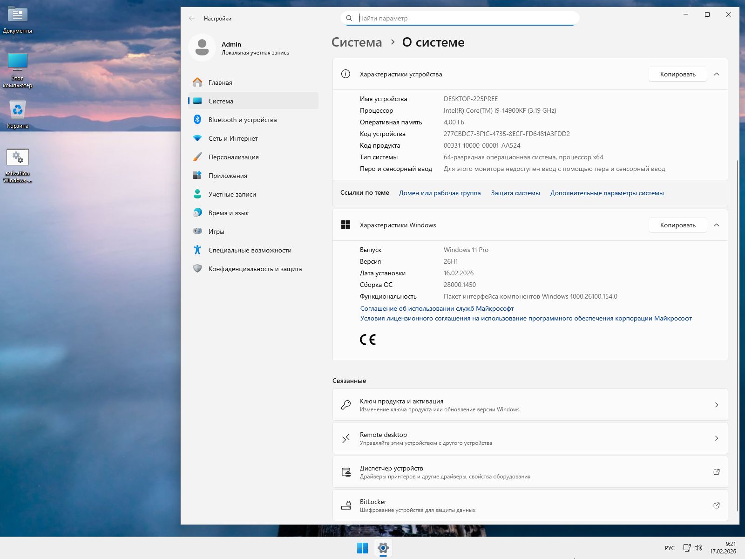Navigate back with the arrow icon
The width and height of the screenshot is (745, 559).
[191, 18]
